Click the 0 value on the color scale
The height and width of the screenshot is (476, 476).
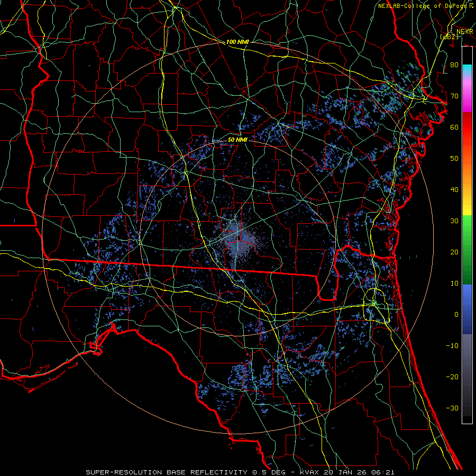456,315
